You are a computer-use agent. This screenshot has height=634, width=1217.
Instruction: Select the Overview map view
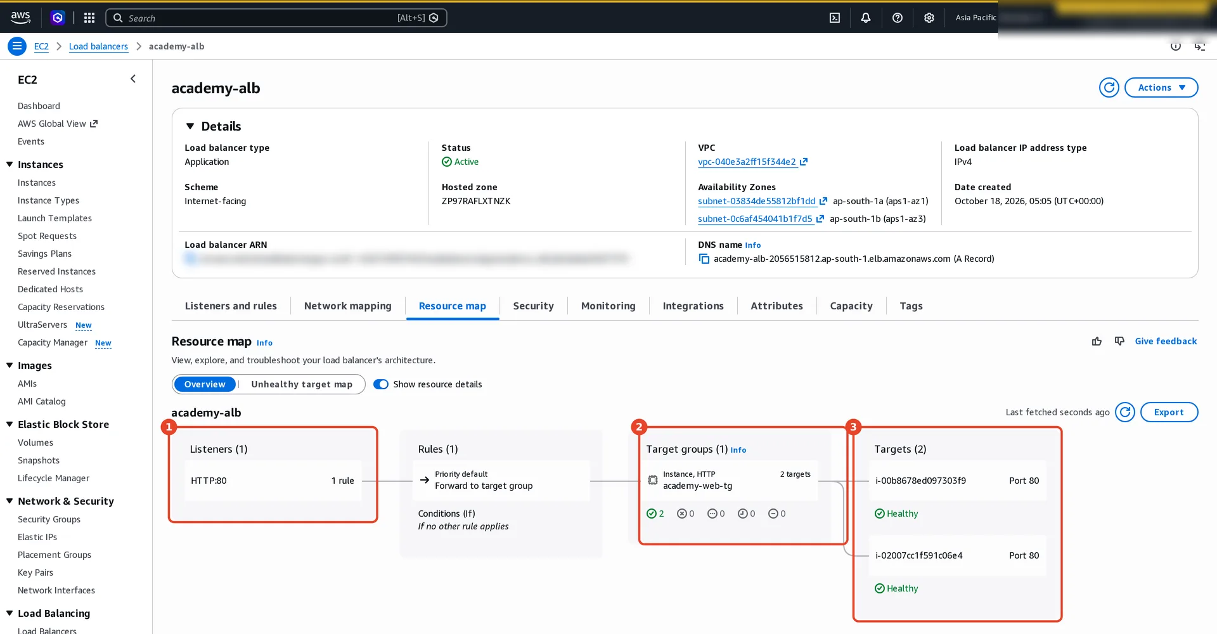point(205,384)
